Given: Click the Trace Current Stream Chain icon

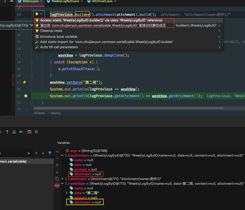Looking at the screenshot, I should point(37,132).
